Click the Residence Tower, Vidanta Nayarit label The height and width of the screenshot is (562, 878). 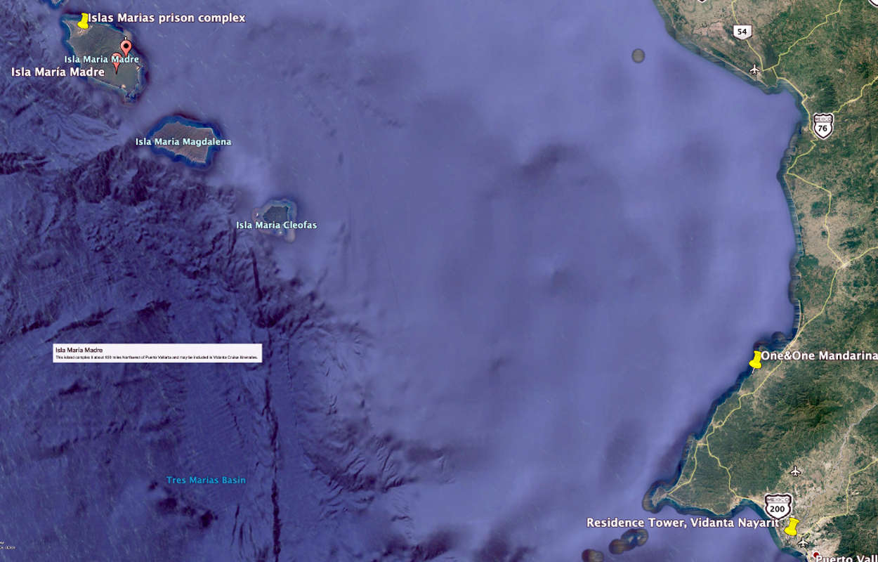[682, 523]
